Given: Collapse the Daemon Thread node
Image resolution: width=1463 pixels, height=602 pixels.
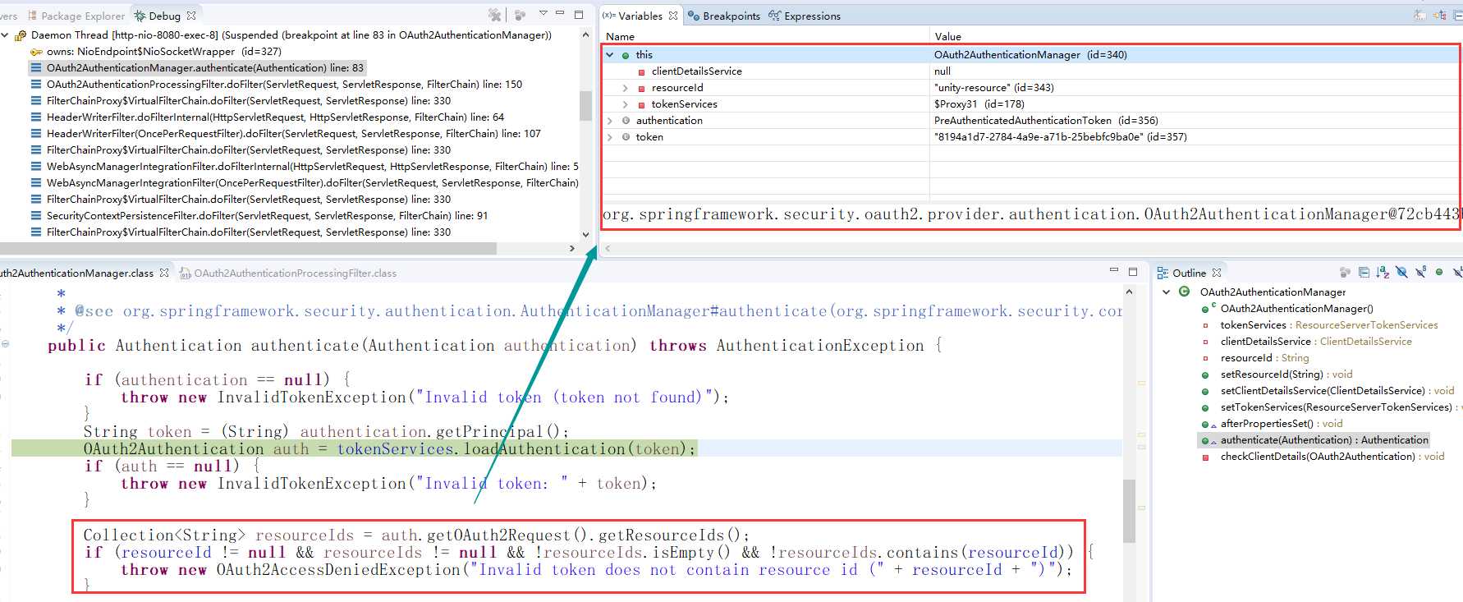Looking at the screenshot, I should tap(5, 35).
